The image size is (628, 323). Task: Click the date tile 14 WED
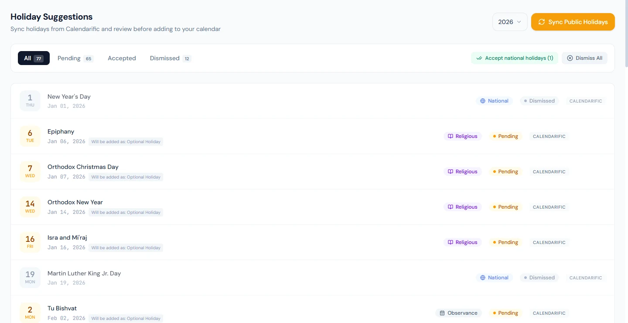pos(30,207)
